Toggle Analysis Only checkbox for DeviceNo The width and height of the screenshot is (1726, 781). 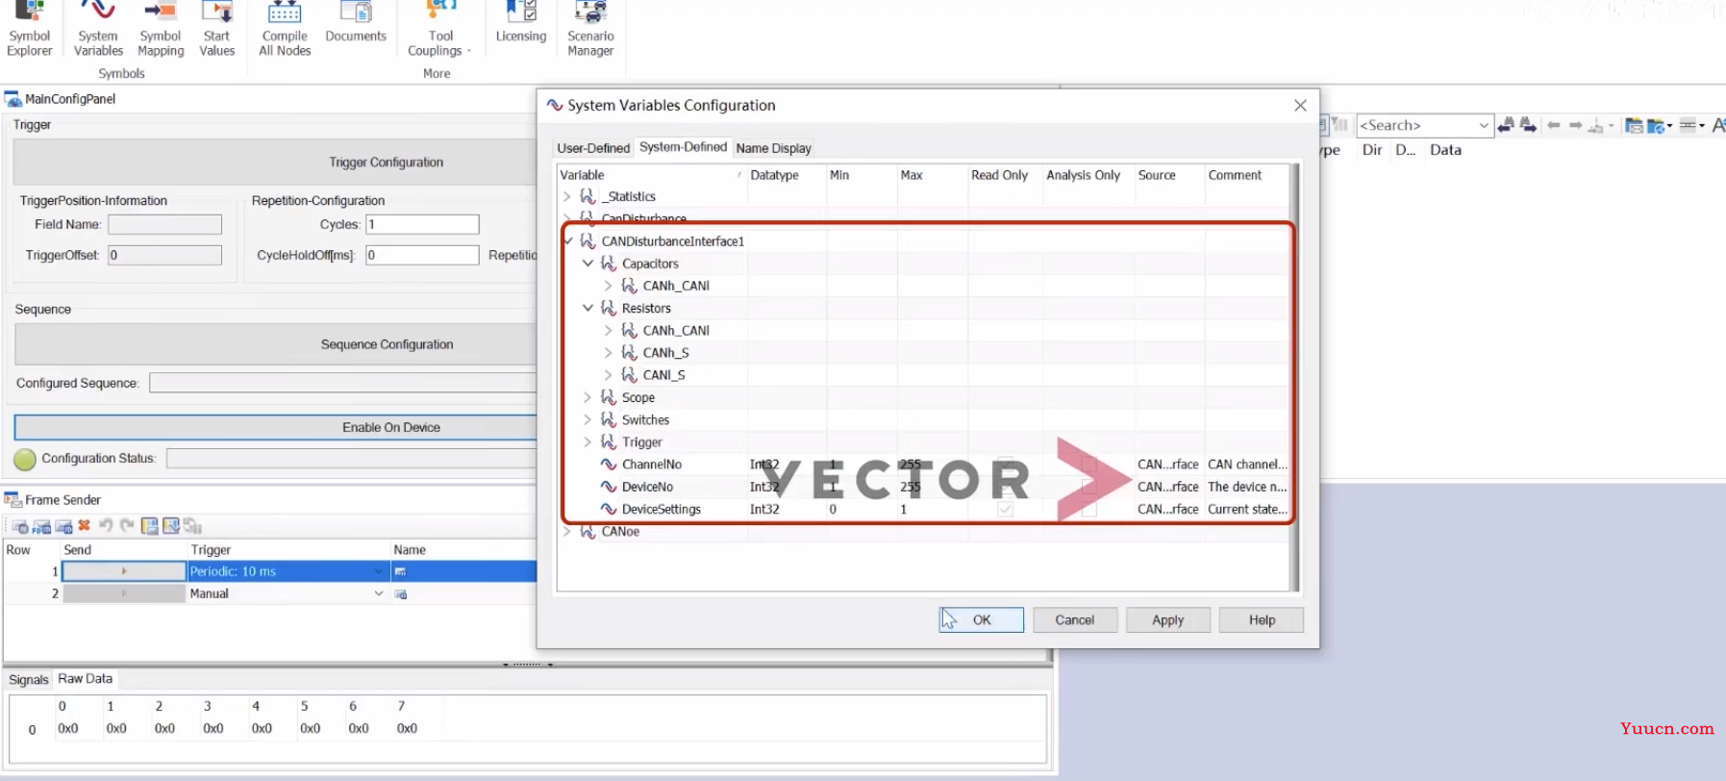(x=1088, y=487)
